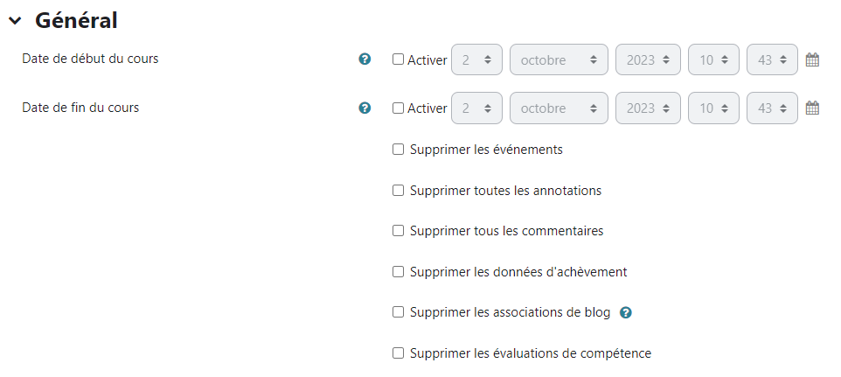Image resolution: width=841 pixels, height=377 pixels.
Task: Check Supprimer tous les commentaires
Action: (x=399, y=231)
